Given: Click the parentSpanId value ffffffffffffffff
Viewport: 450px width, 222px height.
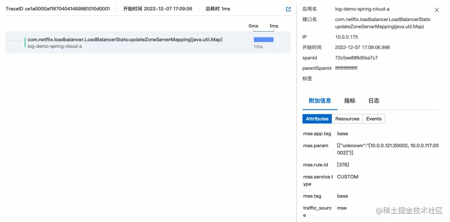Looking at the screenshot, I should [346, 68].
